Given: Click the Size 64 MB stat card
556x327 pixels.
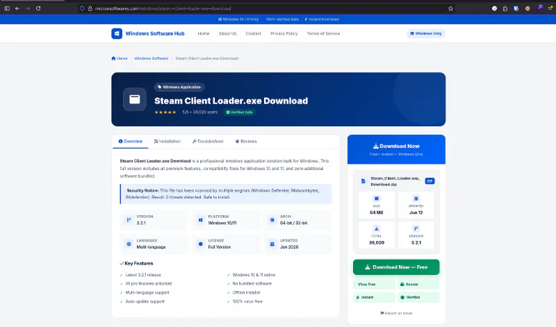Looking at the screenshot, I should coord(376,205).
